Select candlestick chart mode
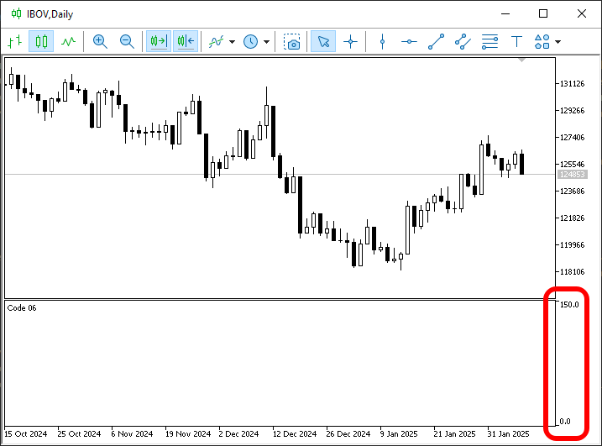 pos(41,41)
